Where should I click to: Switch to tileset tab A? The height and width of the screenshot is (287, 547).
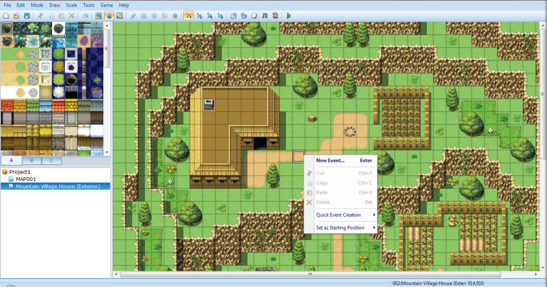click(11, 161)
